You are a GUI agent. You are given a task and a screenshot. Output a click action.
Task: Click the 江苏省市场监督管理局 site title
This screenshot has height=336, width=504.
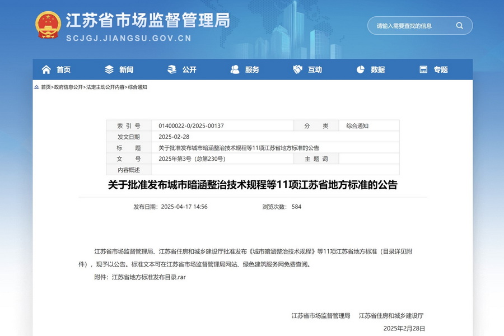pyautogui.click(x=148, y=21)
